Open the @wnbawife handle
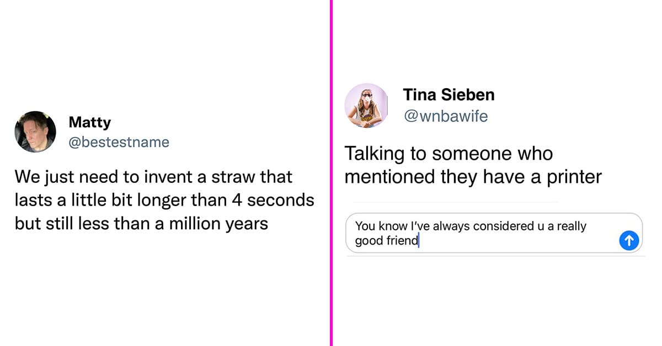 coord(445,116)
